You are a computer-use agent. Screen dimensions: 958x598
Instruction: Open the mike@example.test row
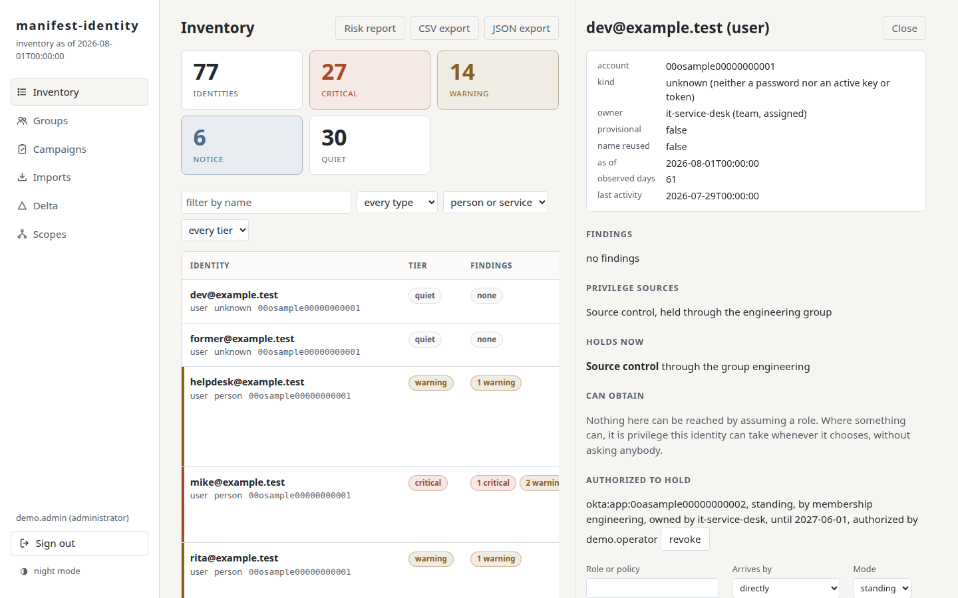(370, 505)
